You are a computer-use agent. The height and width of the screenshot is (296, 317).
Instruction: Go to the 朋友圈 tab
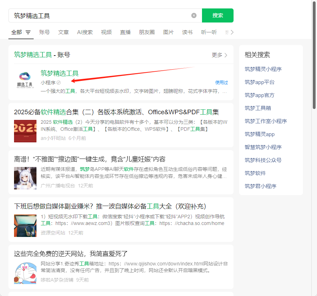(x=147, y=32)
